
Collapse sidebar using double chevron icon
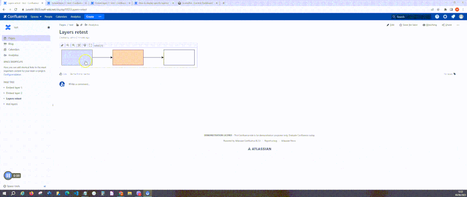pos(44,186)
